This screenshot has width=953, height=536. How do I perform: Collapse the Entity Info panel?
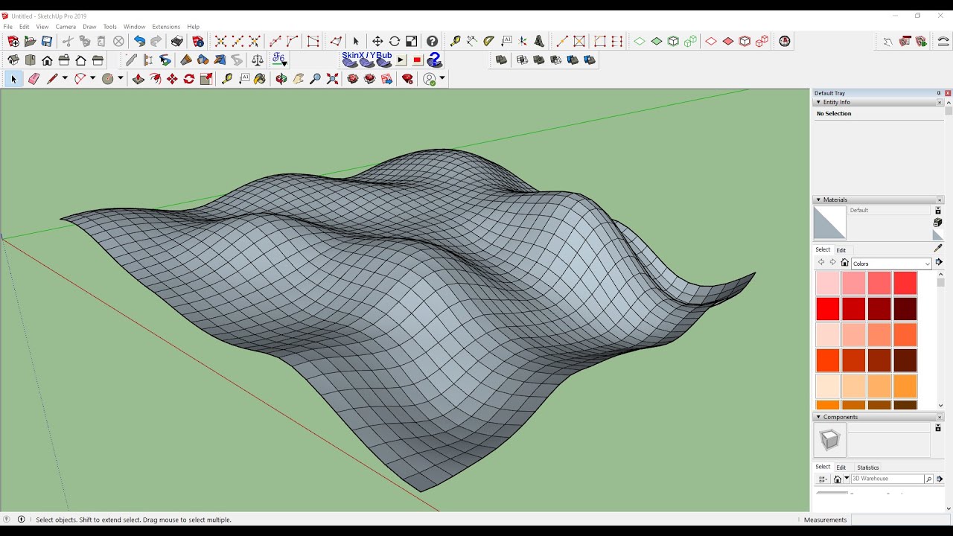coord(819,102)
